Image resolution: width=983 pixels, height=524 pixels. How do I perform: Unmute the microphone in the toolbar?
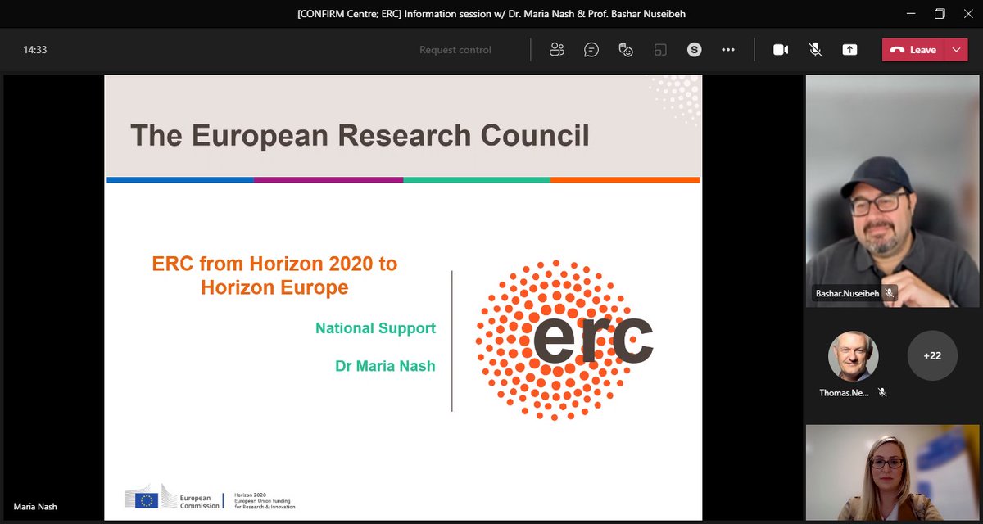pos(815,50)
